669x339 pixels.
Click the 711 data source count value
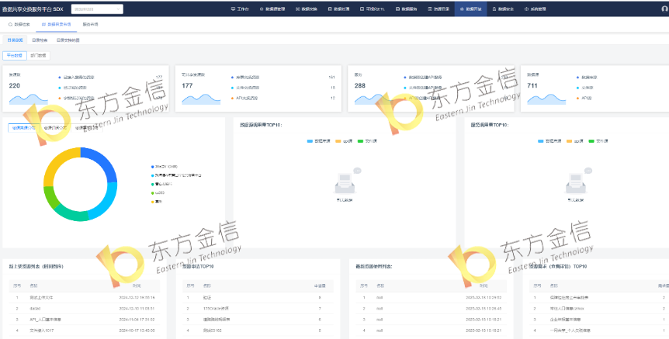tap(532, 85)
